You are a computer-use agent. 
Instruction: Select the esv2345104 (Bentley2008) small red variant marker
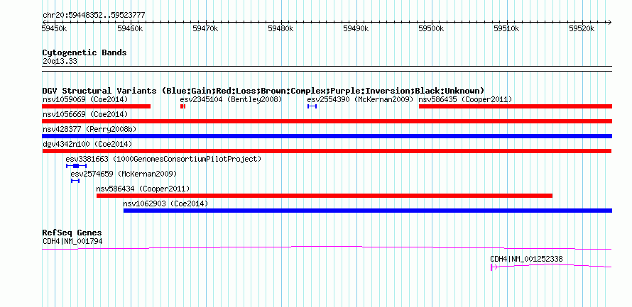(182, 106)
